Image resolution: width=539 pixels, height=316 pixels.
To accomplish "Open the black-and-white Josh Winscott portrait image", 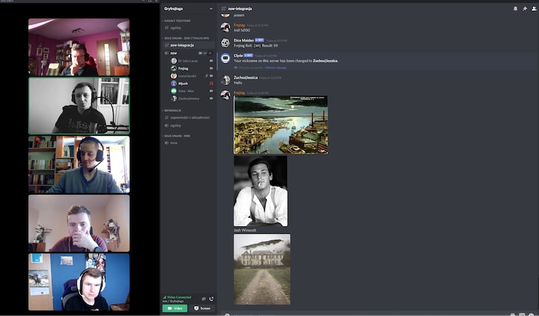I will tap(261, 191).
